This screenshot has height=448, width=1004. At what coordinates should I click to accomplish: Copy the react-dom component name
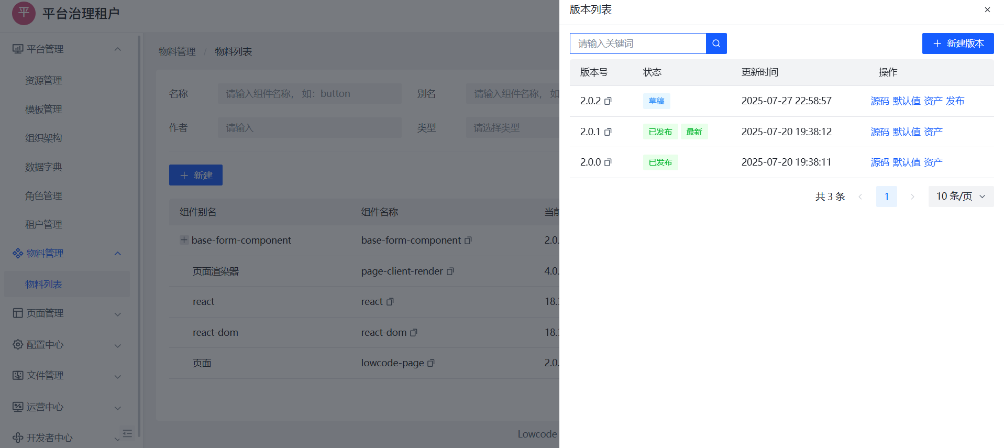click(x=414, y=333)
